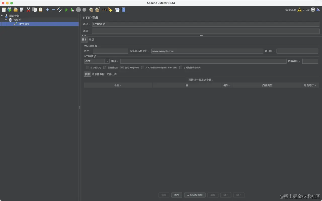Click the 协议 input field
Screen dimensions: 322x201
coord(110,51)
